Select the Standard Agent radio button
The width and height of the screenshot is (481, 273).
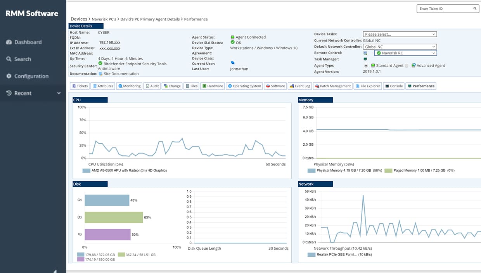[x=366, y=66]
